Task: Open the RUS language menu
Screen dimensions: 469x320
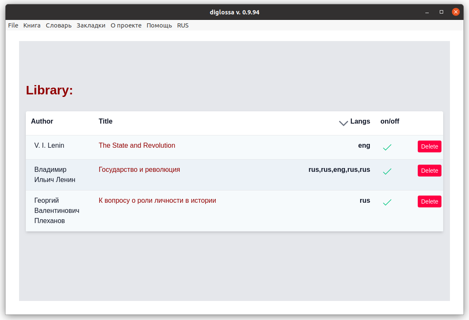Action: [183, 25]
